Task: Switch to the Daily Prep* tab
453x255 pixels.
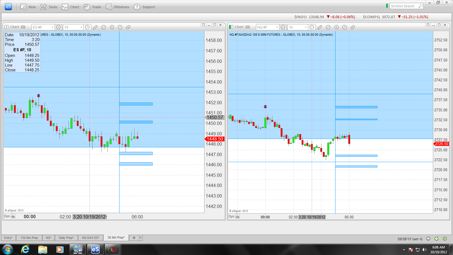Action: (x=66, y=238)
